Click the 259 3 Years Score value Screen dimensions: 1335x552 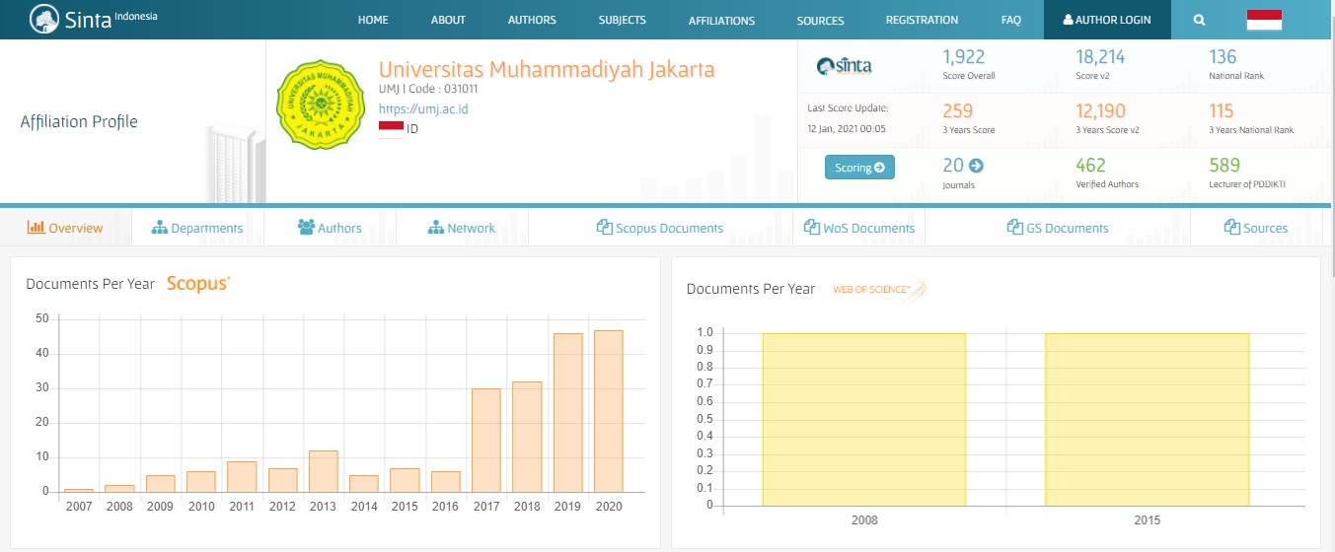958,111
